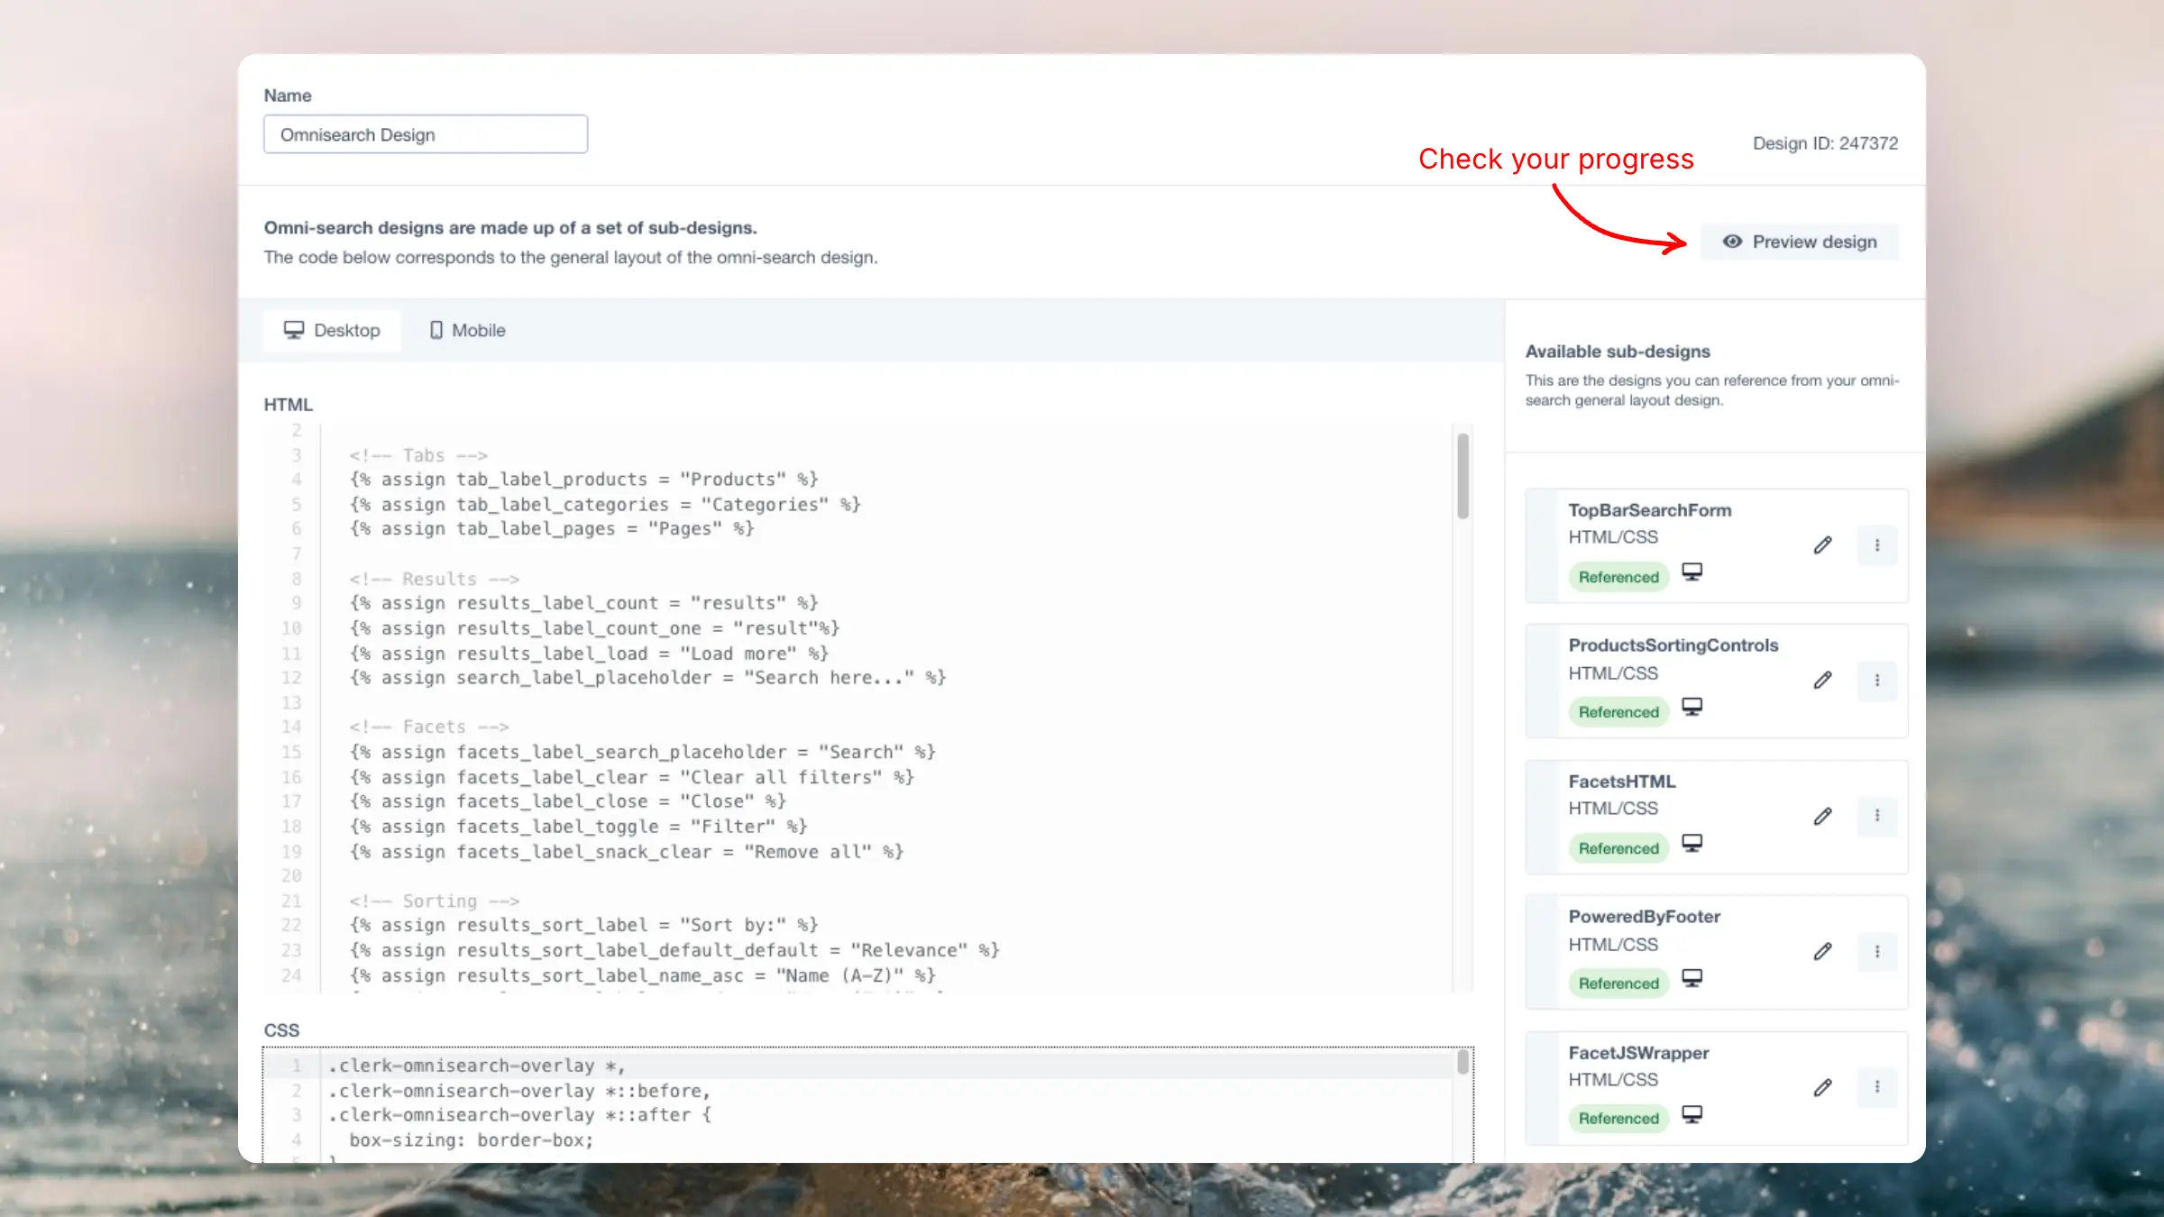
Task: Click the desktop preview icon for ProductsSortingControls
Action: (1692, 709)
